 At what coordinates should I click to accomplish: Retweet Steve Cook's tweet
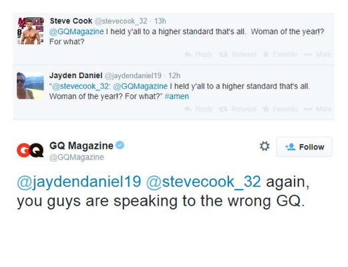click(x=237, y=54)
